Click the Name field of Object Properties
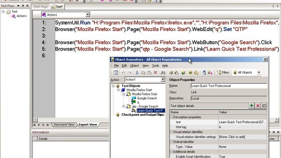Screen dimensions: 281x158 (229, 86)
